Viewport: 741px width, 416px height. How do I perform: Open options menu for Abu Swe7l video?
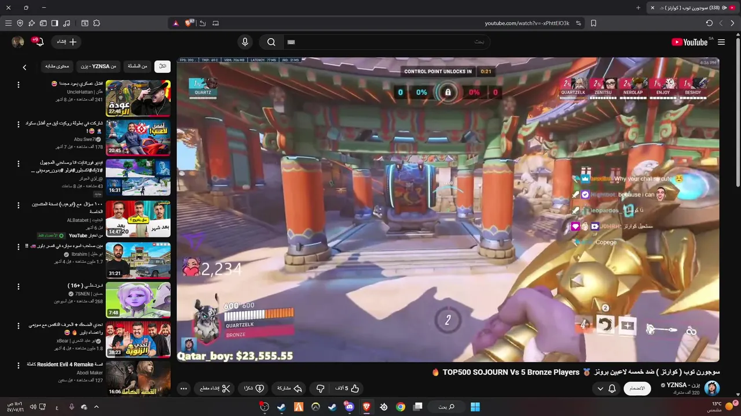(18, 125)
